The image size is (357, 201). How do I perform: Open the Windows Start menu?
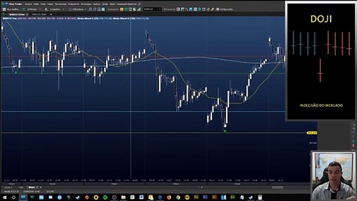(x=5, y=197)
